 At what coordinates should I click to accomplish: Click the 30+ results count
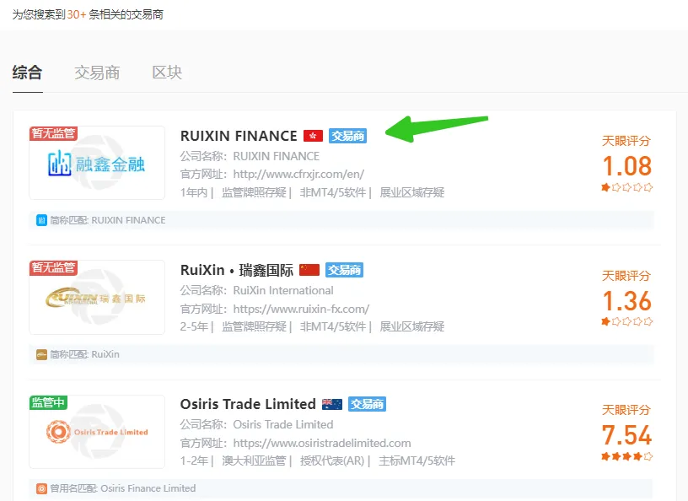click(77, 14)
